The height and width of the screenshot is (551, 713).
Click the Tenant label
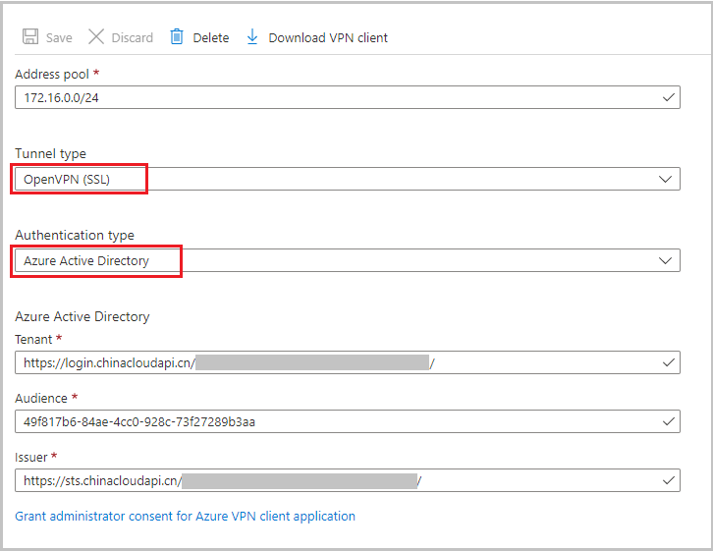(33, 340)
